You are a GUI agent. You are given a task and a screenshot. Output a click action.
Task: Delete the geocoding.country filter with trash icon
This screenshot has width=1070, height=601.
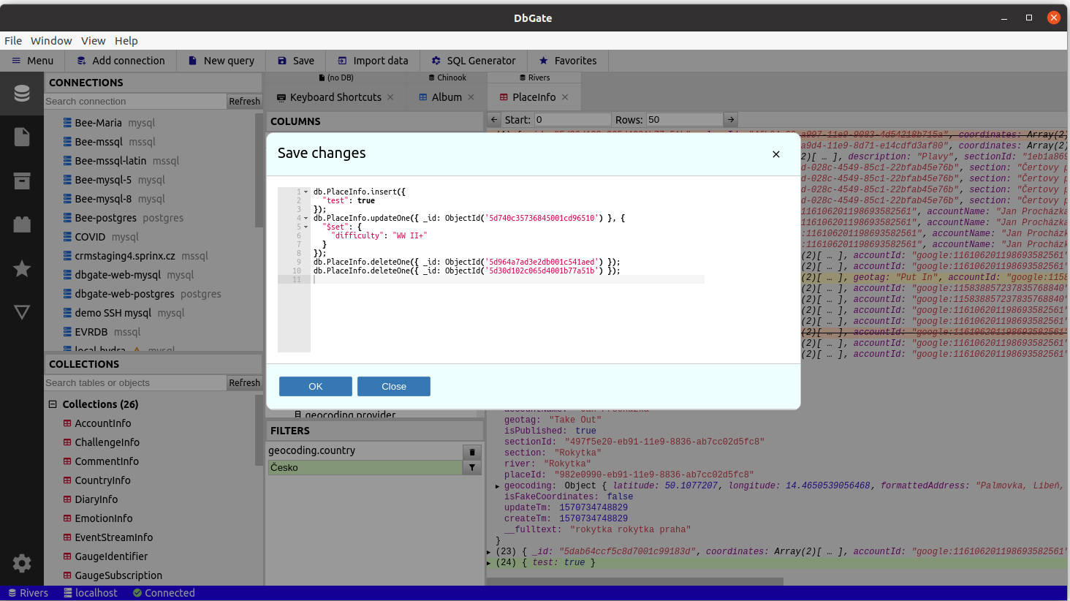click(x=472, y=452)
